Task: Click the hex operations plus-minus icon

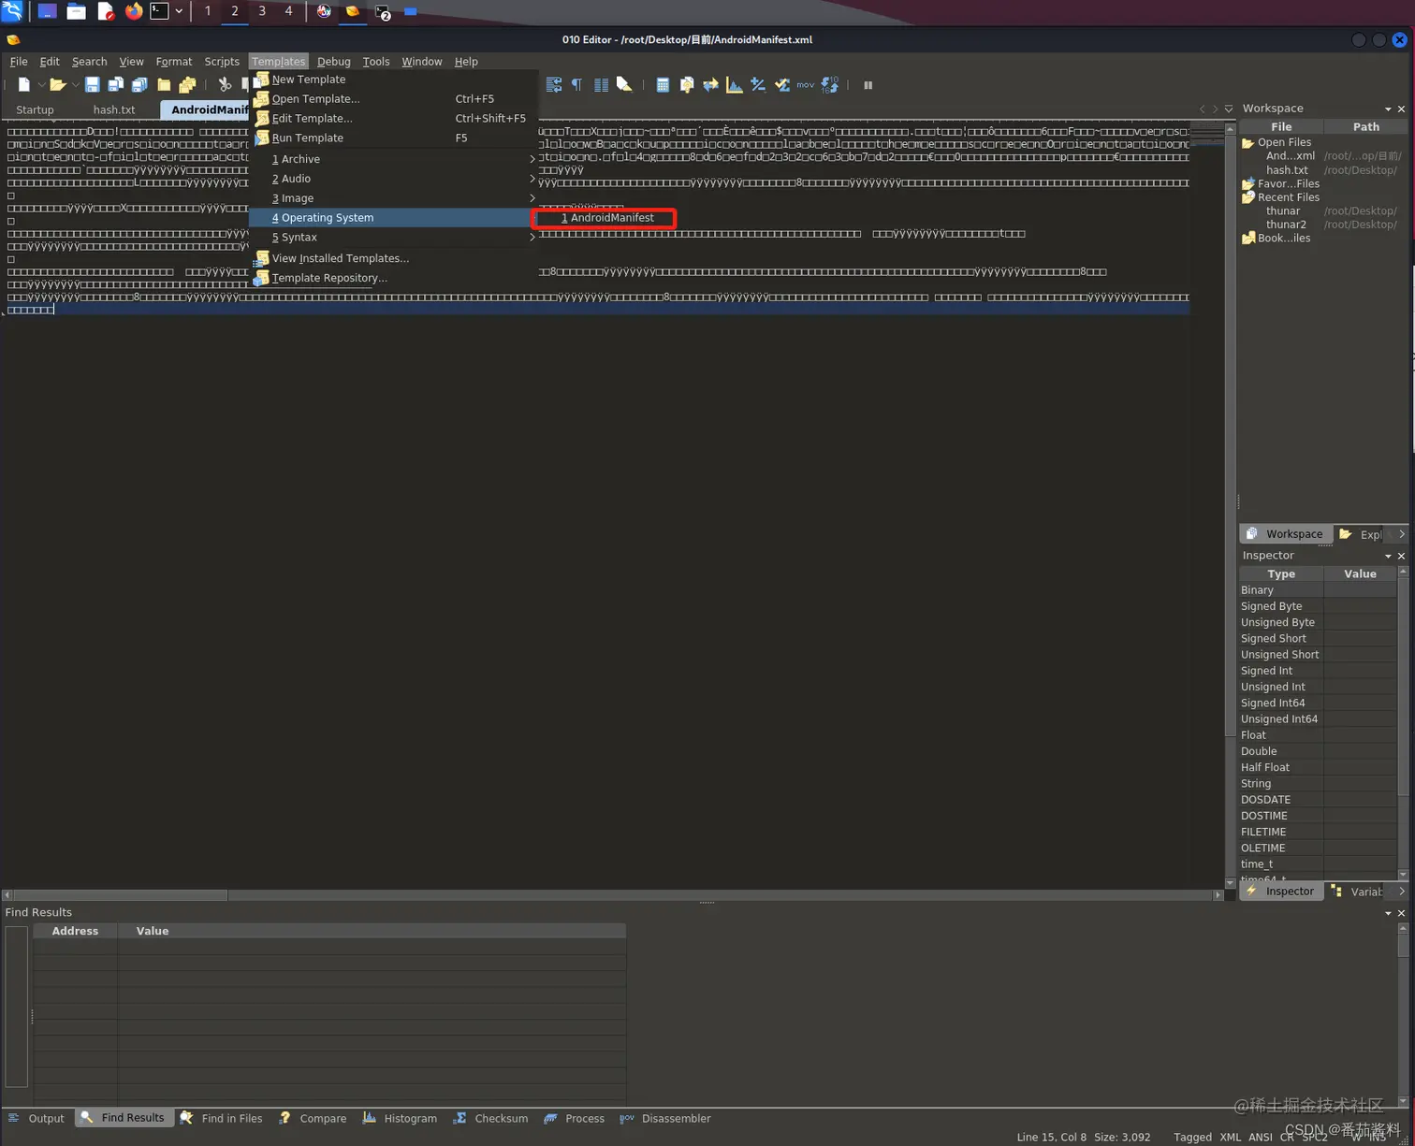Action: tap(758, 84)
